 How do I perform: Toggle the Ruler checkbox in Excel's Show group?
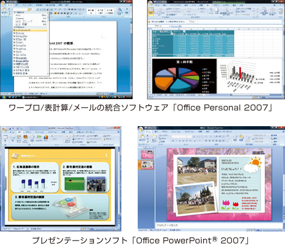(x=186, y=9)
